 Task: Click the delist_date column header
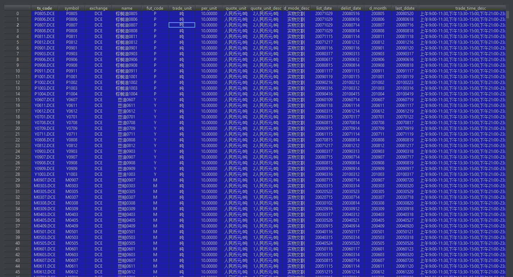click(351, 8)
